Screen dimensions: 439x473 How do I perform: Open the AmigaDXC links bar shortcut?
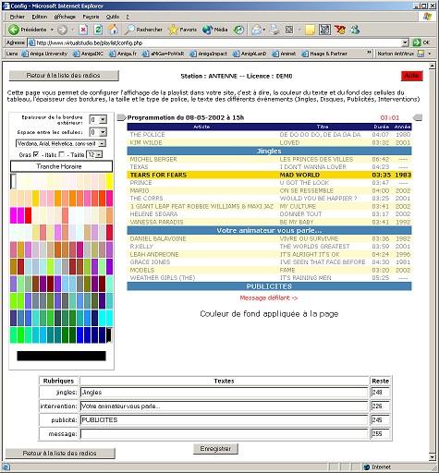(88, 54)
